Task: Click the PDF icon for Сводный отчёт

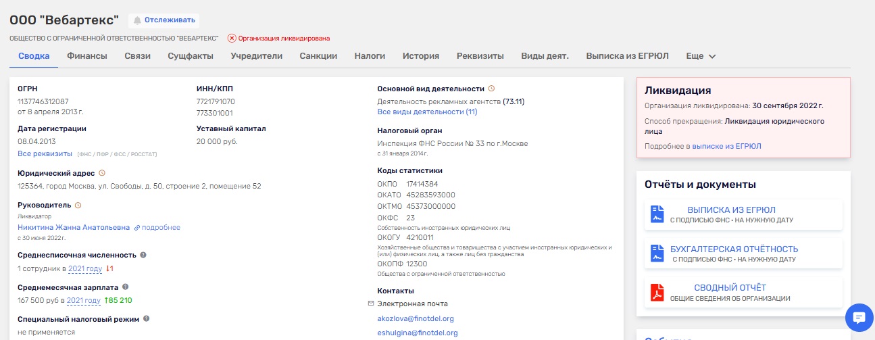Action: pos(657,292)
